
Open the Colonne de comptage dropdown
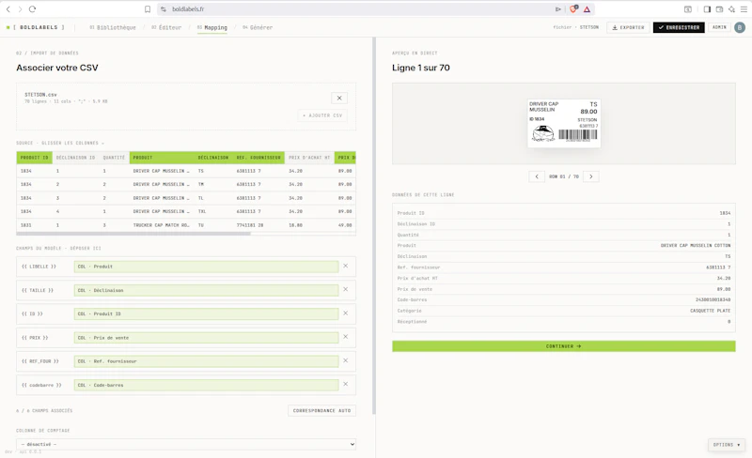point(186,444)
